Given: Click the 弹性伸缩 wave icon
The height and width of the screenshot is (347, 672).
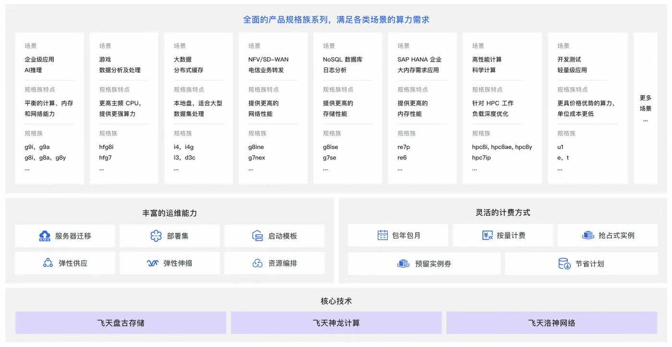Looking at the screenshot, I should tap(153, 263).
